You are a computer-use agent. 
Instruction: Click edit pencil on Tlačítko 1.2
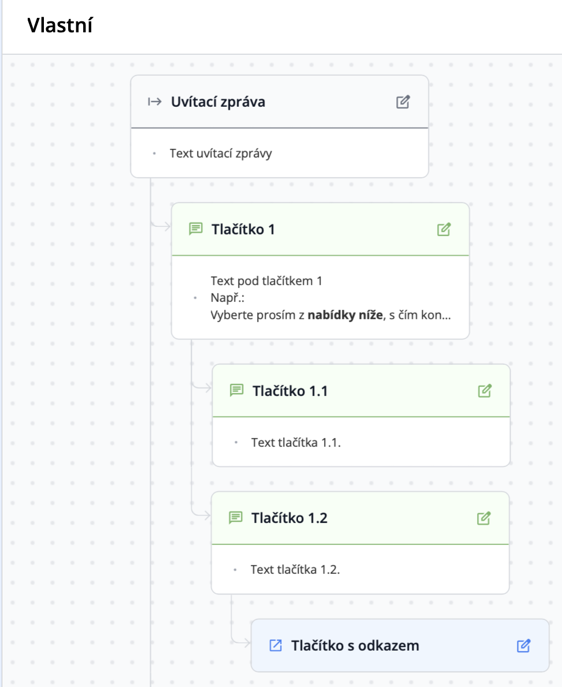tap(483, 518)
